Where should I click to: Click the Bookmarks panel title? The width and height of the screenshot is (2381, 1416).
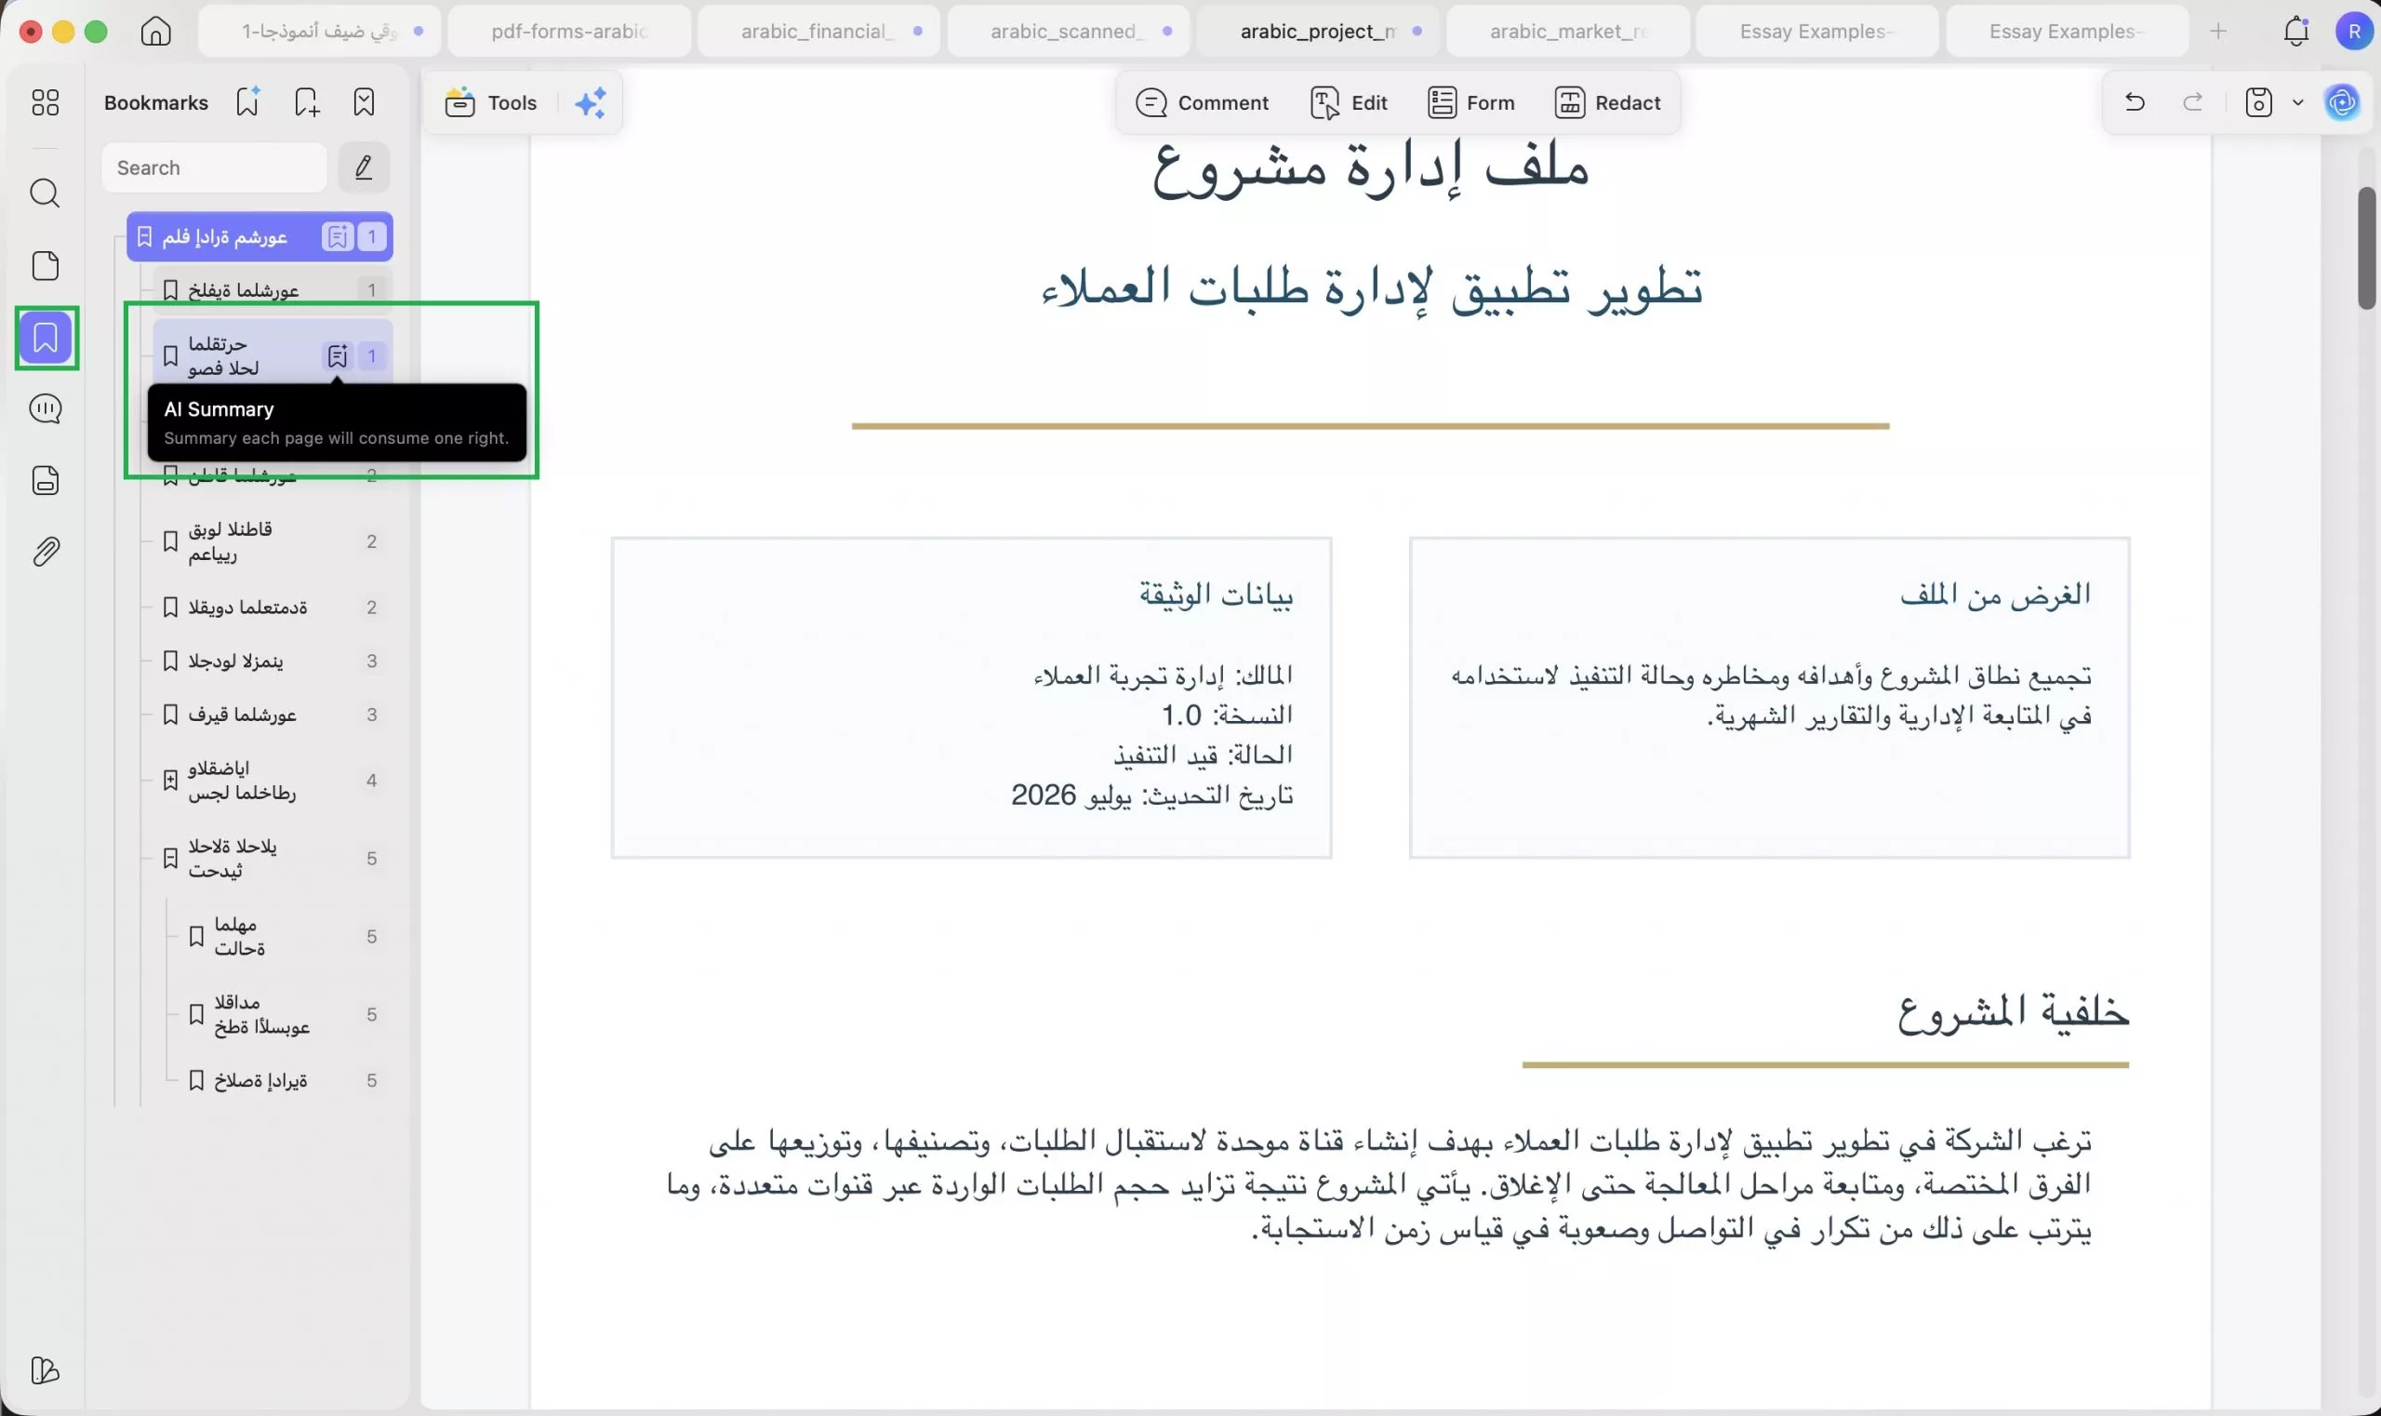tap(155, 102)
